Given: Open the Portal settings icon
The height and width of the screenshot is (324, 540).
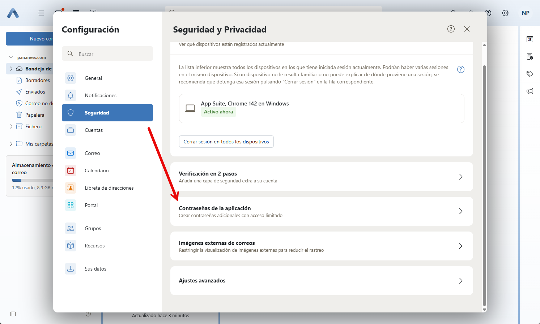Looking at the screenshot, I should click(x=71, y=205).
